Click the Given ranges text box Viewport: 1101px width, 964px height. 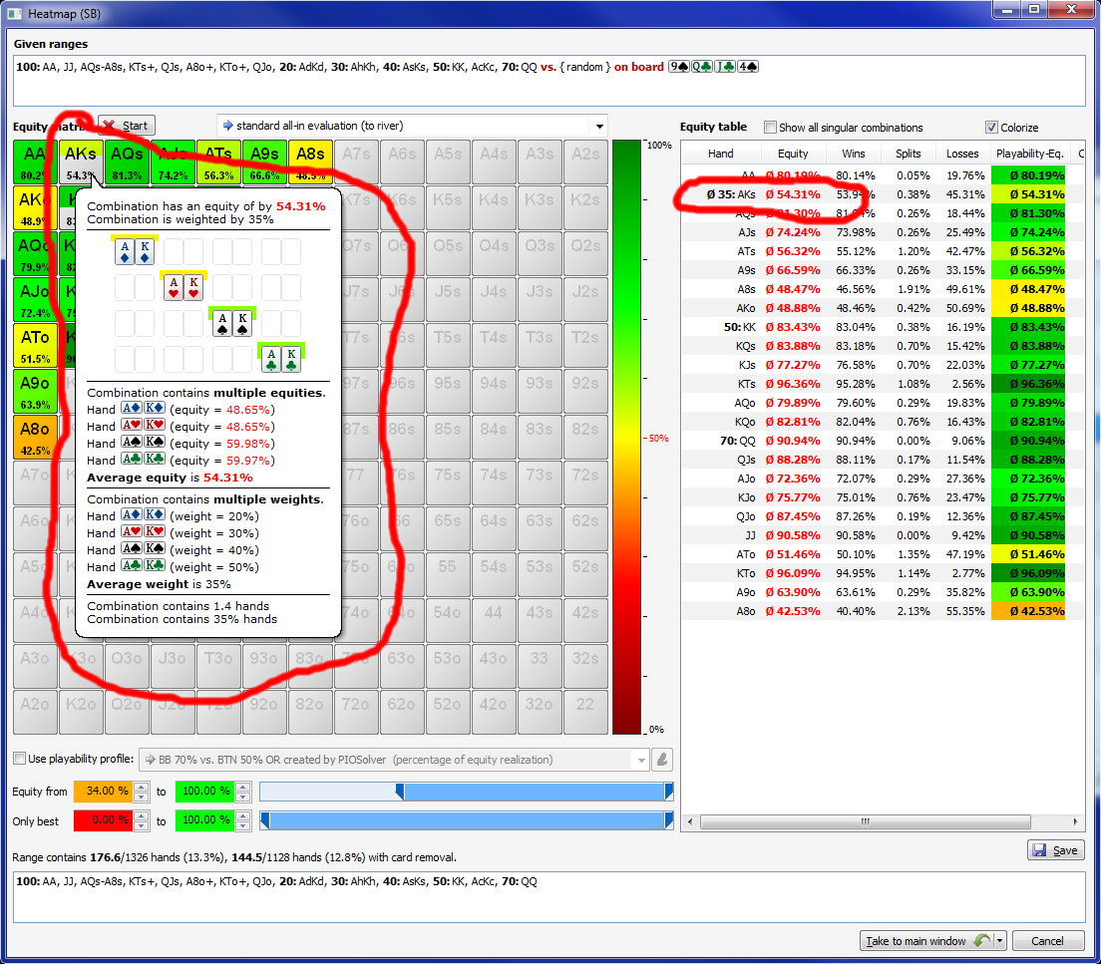[x=550, y=82]
